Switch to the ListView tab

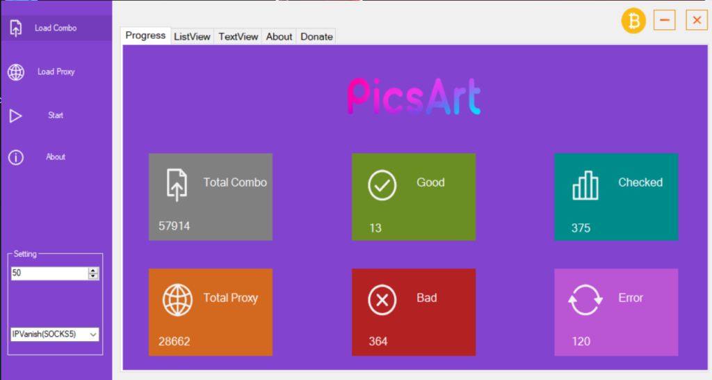192,37
